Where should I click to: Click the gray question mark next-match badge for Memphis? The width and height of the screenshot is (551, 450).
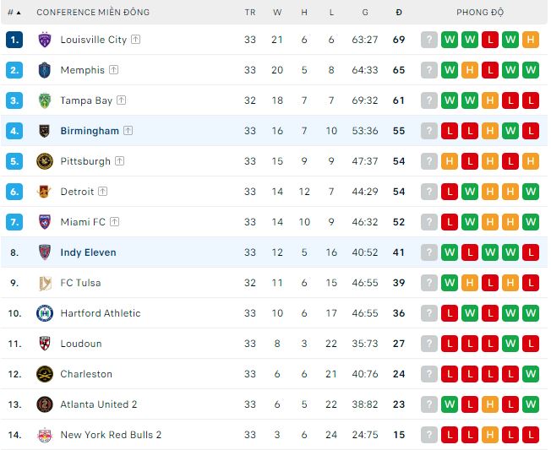pyautogui.click(x=429, y=70)
